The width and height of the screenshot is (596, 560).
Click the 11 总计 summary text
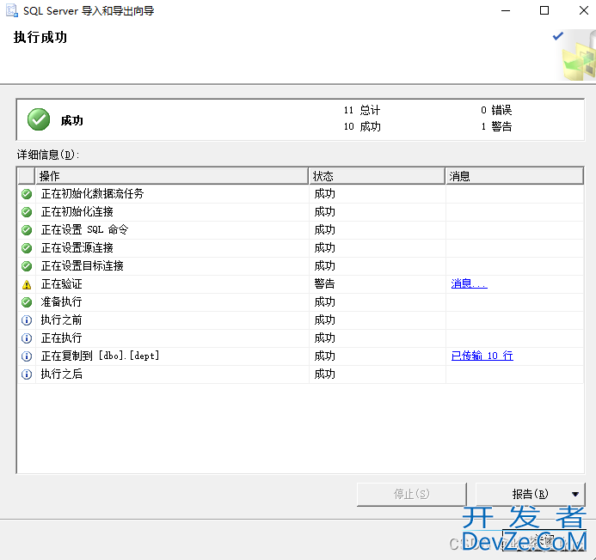coord(362,110)
